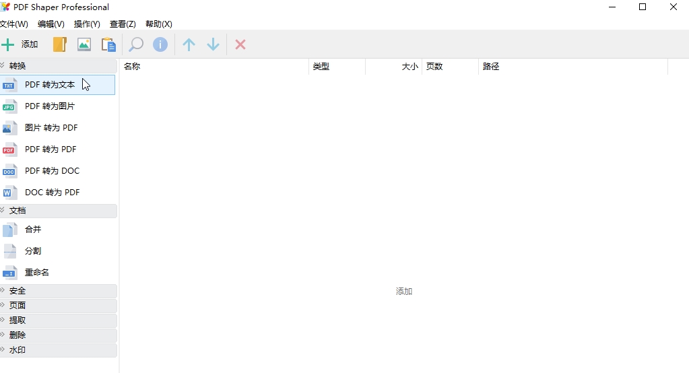Image resolution: width=689 pixels, height=373 pixels.
Task: Sort by the 页数 column header
Action: [450, 67]
